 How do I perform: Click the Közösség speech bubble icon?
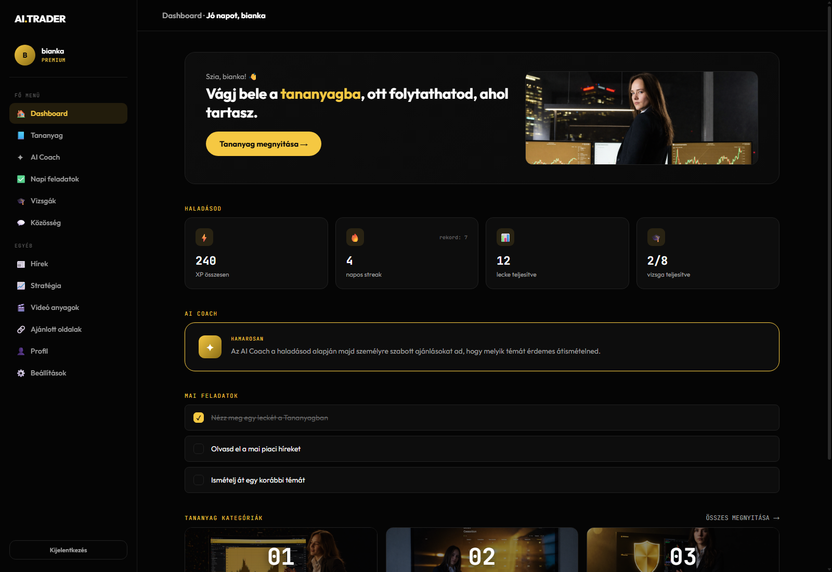[x=21, y=223]
